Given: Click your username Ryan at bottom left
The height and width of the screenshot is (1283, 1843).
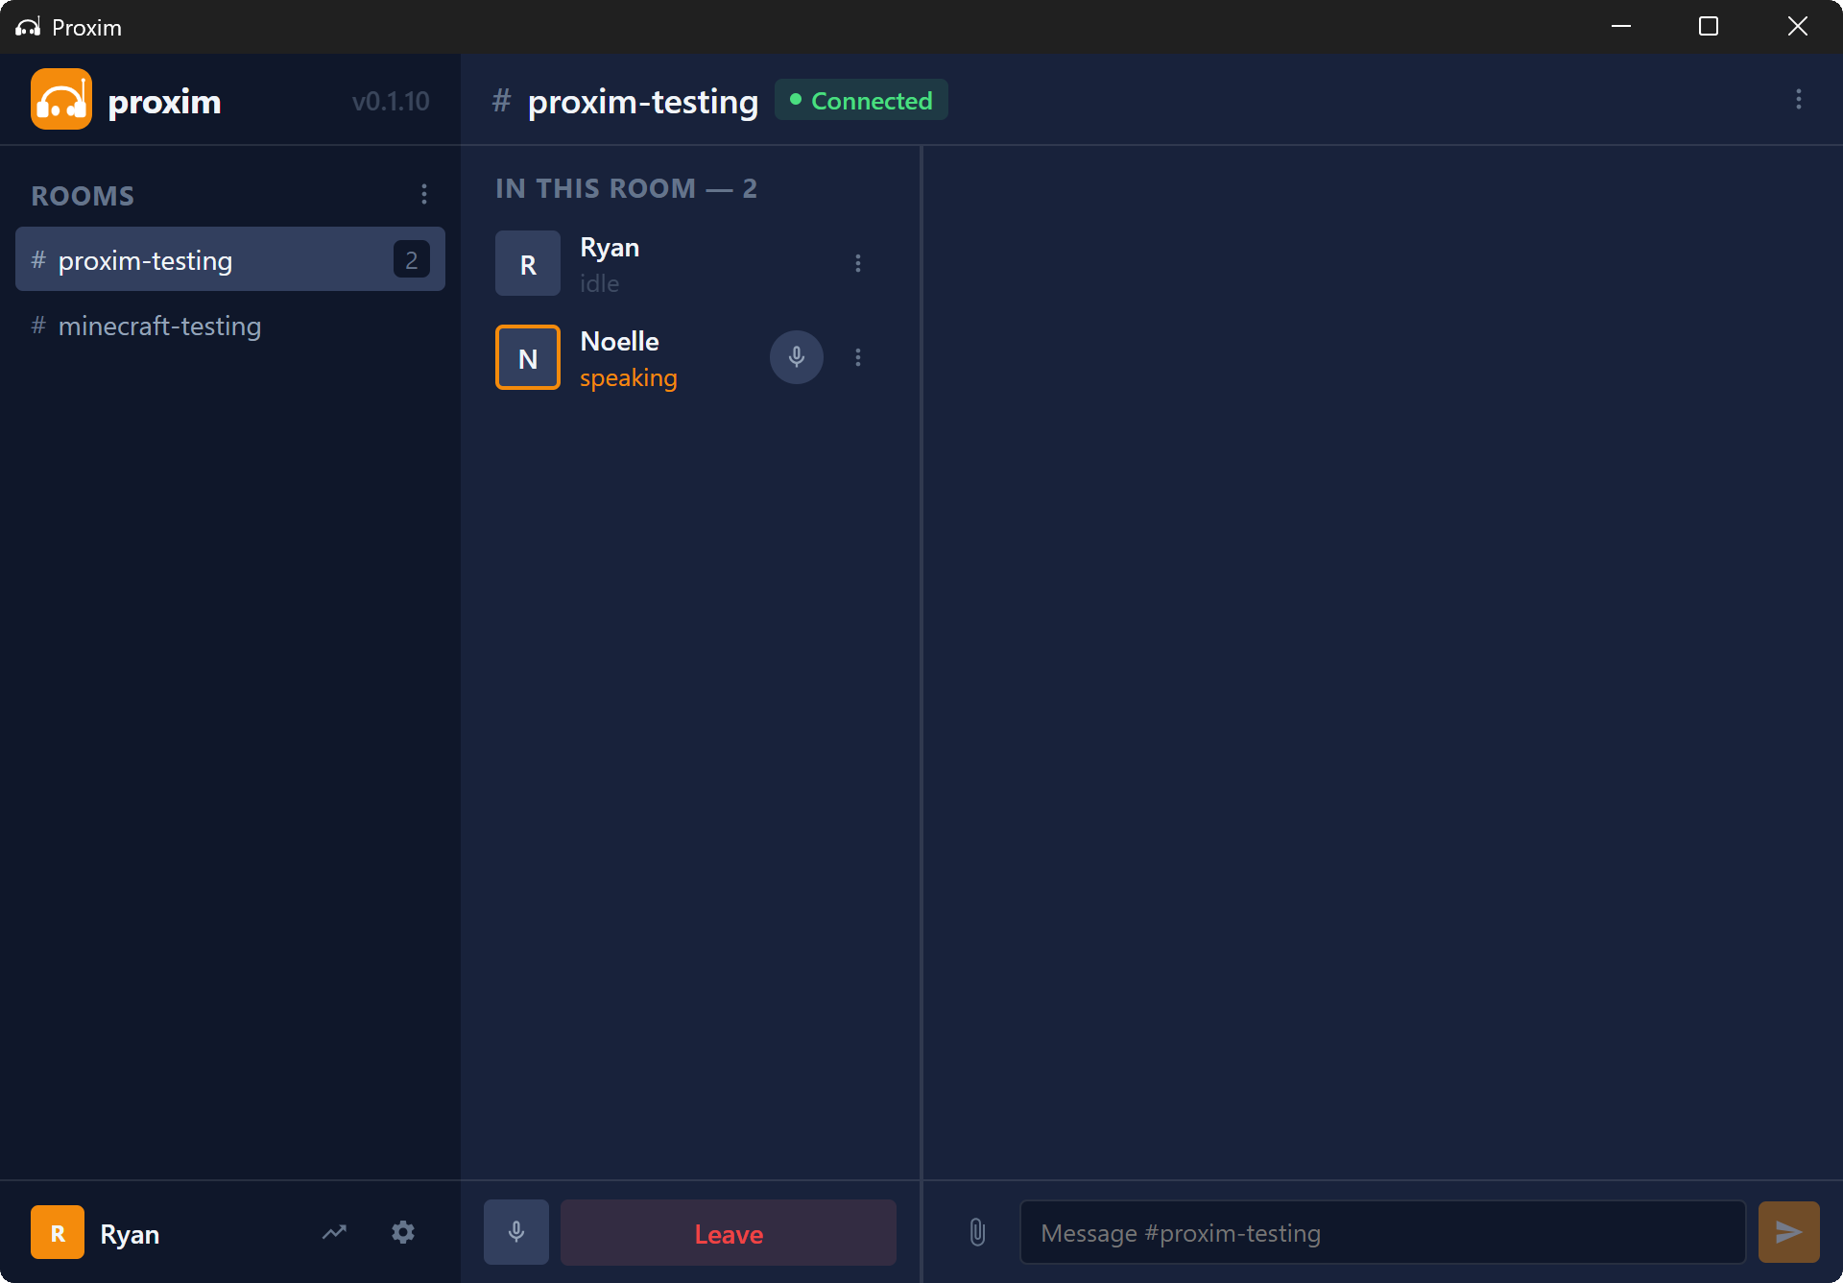Looking at the screenshot, I should [x=128, y=1233].
